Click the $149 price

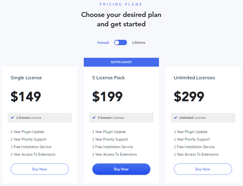pos(26,97)
